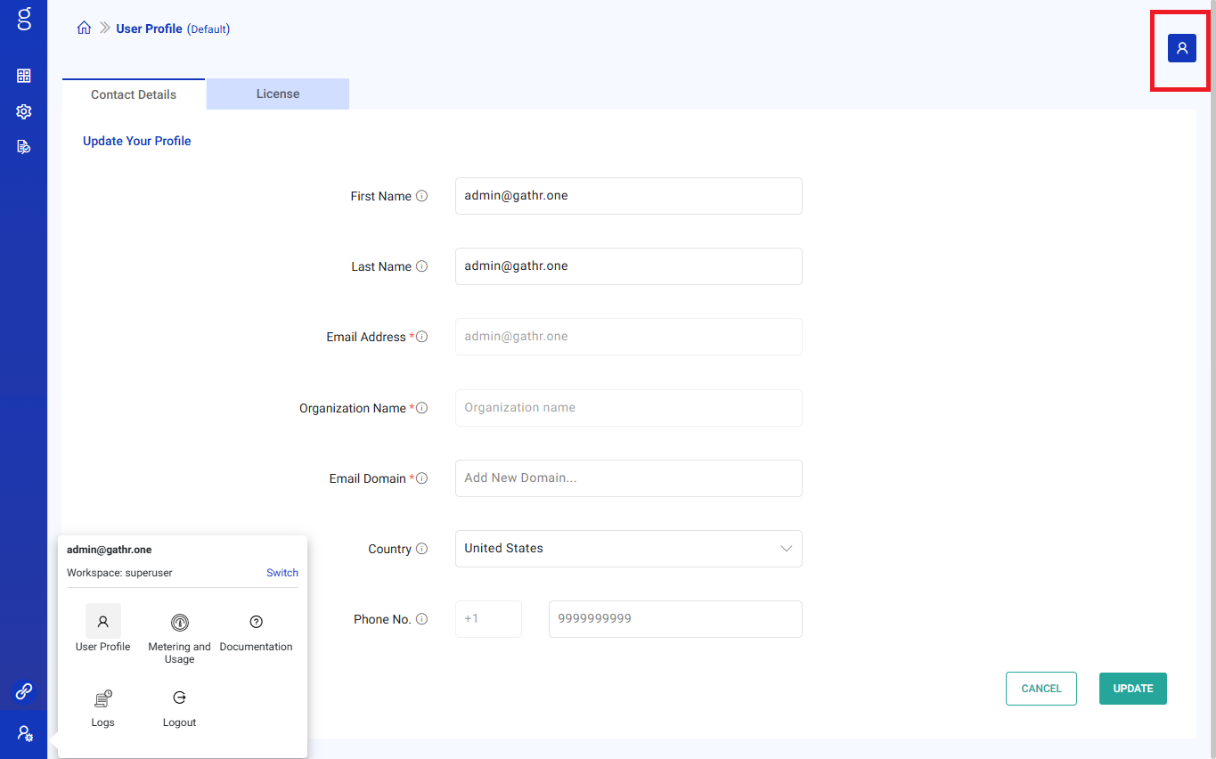Click the home icon in the breadcrumb

point(84,28)
